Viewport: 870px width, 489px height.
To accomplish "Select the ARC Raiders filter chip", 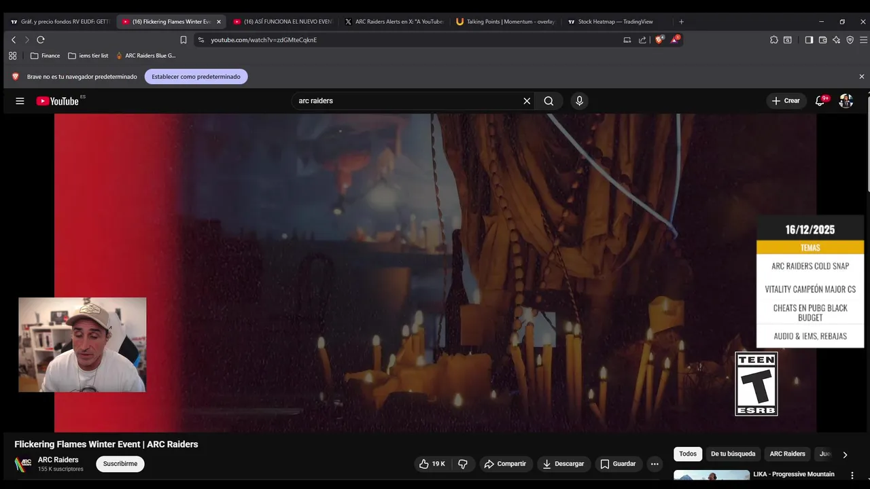I will tap(787, 454).
